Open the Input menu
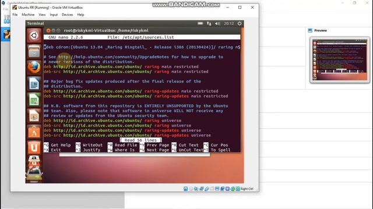Image resolution: width=373 pixels, height=209 pixels. tap(54, 15)
